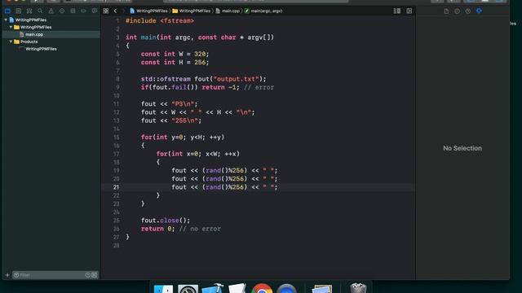Click line number 15 in the gutter
Viewport: 522px width, 293px height.
[116, 138]
